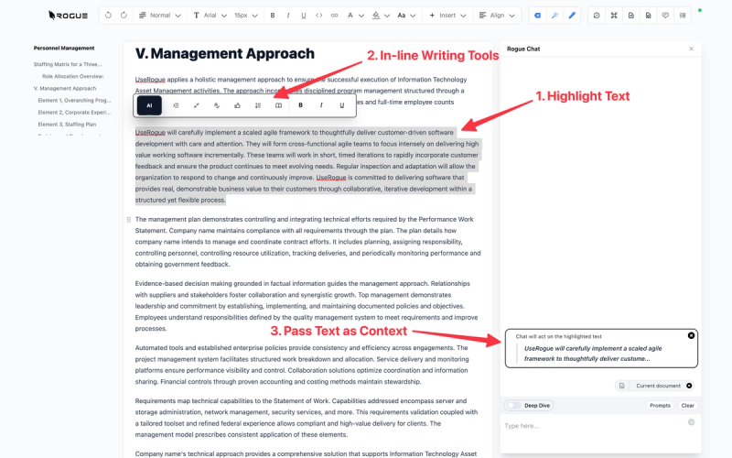Open the Prompts button
The width and height of the screenshot is (732, 458).
tap(660, 405)
